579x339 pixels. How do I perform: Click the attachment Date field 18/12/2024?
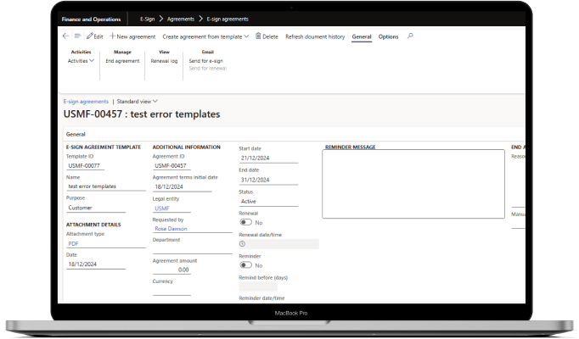pyautogui.click(x=96, y=264)
